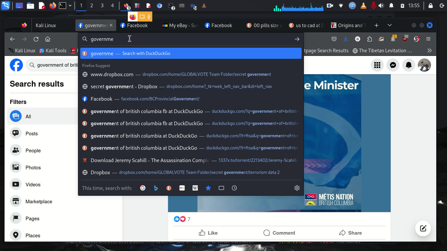Click the qBittorrent tray icon
The height and width of the screenshot is (251, 447).
click(352, 6)
